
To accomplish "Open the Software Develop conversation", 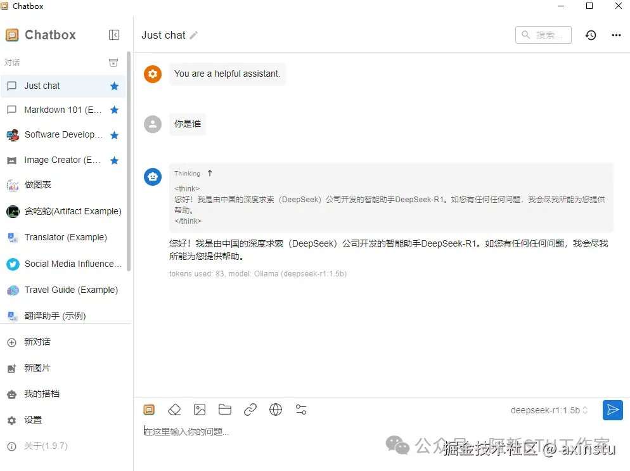I will [x=63, y=135].
